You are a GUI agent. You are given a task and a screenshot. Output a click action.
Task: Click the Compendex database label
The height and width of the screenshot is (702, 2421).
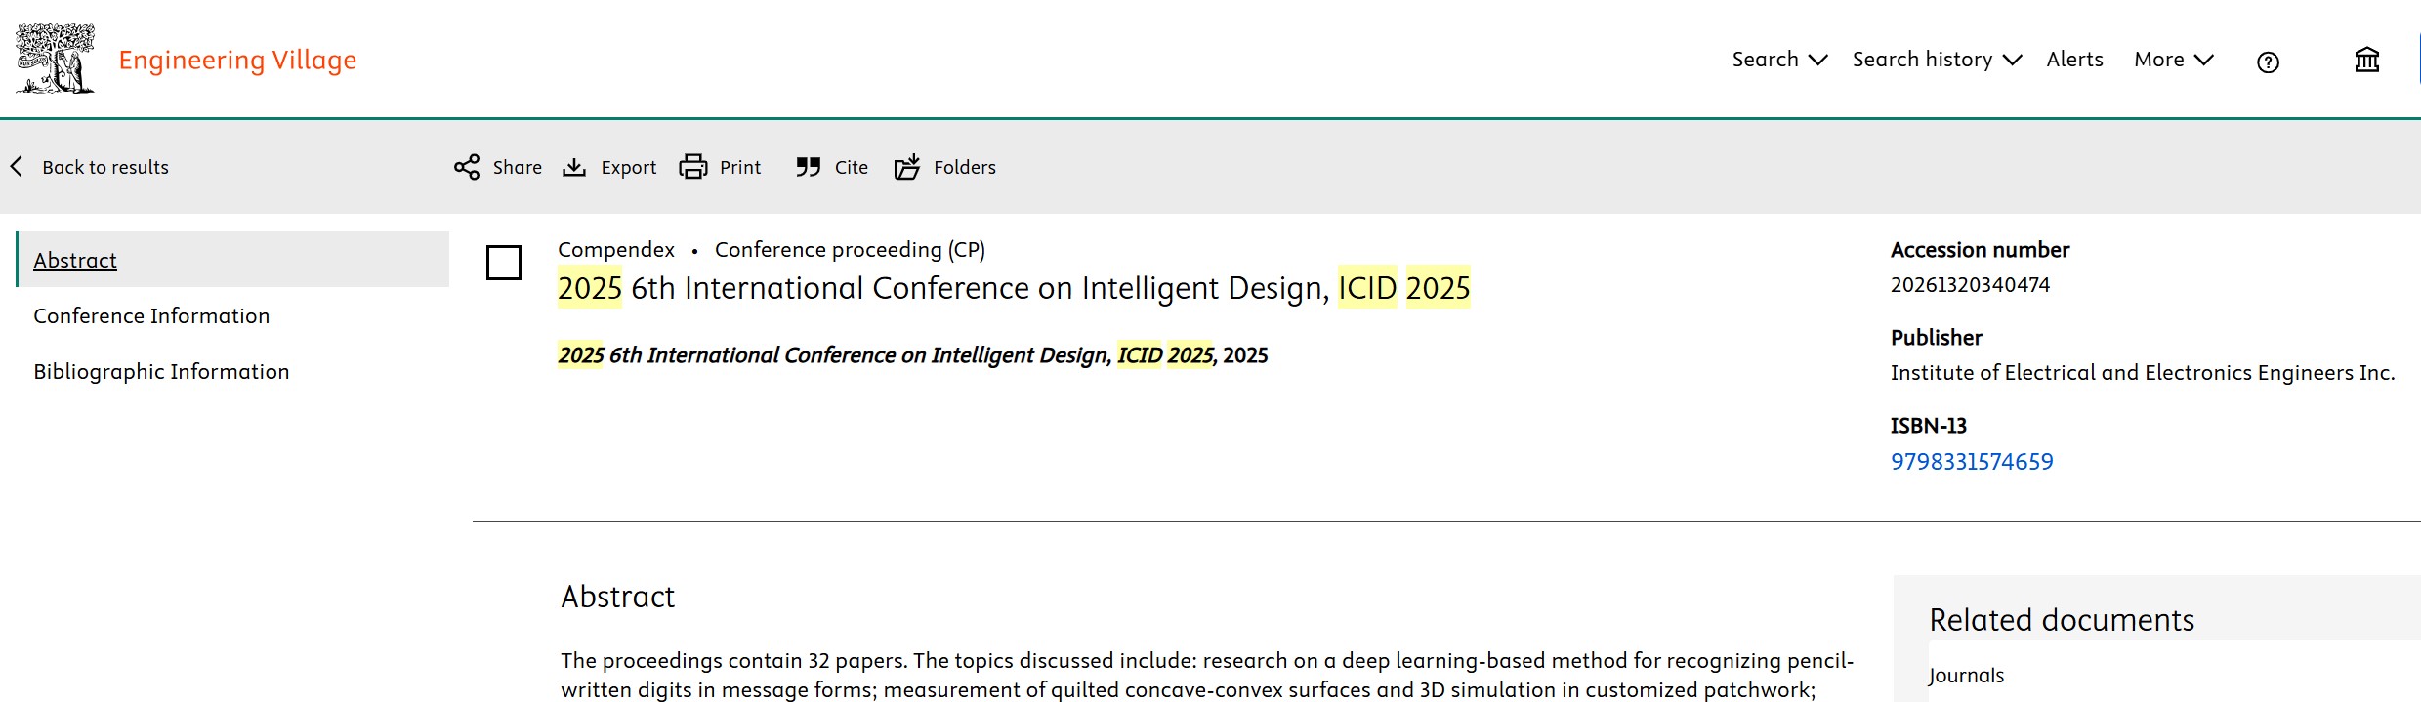point(616,250)
